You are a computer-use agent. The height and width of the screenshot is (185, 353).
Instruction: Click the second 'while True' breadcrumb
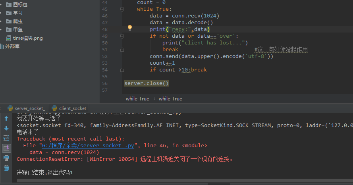pos(170,99)
